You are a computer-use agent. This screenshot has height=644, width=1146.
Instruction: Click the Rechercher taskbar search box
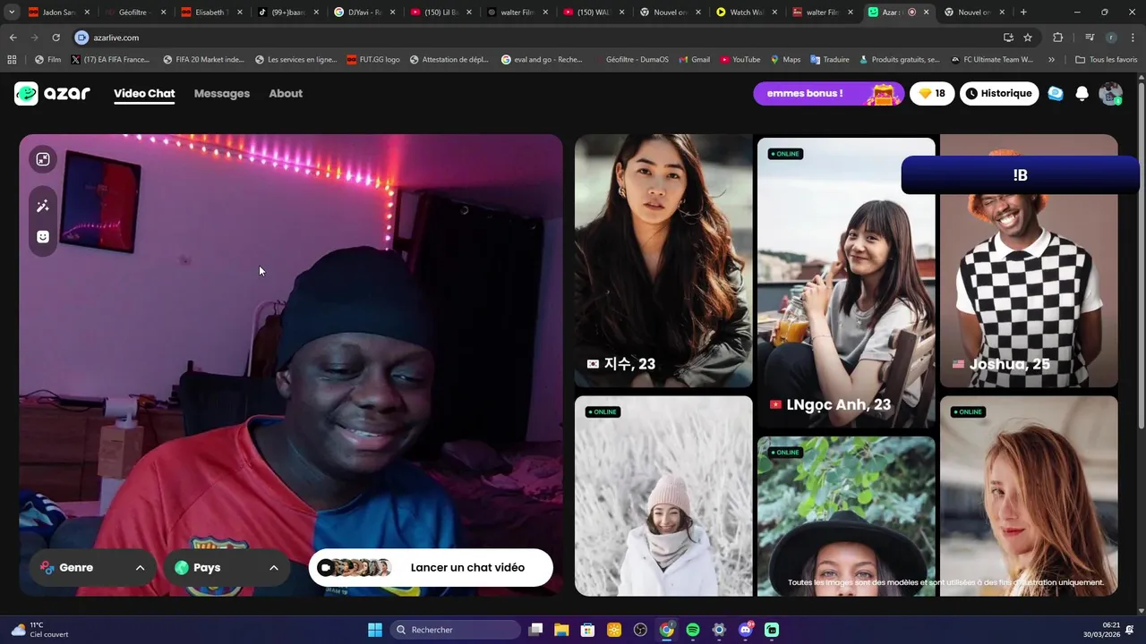[x=456, y=630]
